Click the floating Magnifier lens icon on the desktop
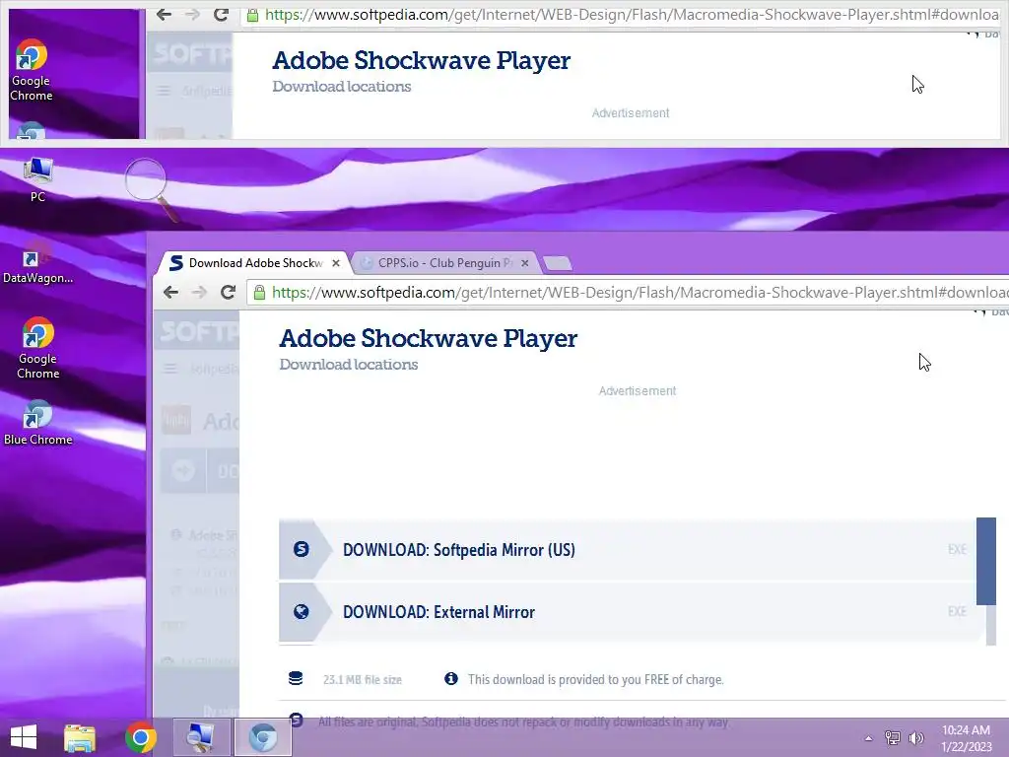The height and width of the screenshot is (757, 1009). pos(151,188)
